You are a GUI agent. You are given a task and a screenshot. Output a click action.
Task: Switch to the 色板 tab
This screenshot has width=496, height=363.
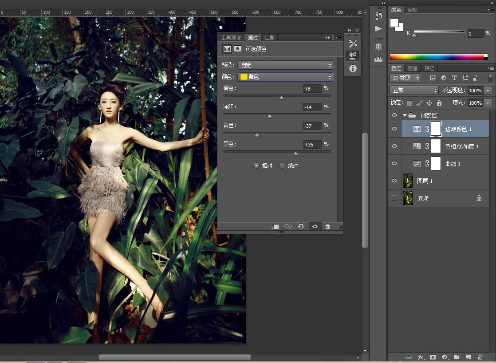point(412,10)
